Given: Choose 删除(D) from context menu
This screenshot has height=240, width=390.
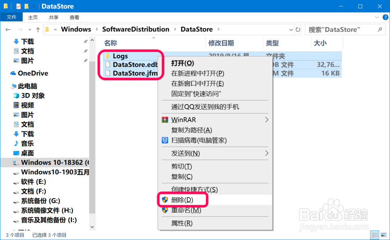Looking at the screenshot, I should click(x=215, y=200).
